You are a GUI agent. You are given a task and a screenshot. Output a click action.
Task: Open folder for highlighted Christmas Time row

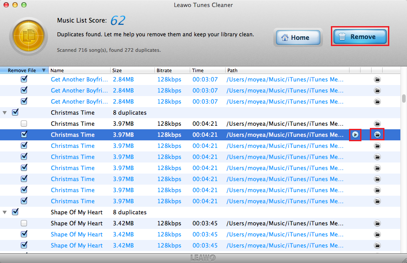(x=377, y=135)
